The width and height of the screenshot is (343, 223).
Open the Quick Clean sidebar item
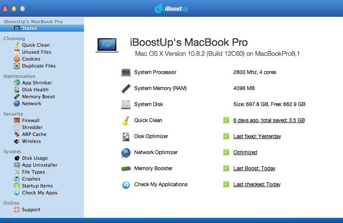[36, 45]
